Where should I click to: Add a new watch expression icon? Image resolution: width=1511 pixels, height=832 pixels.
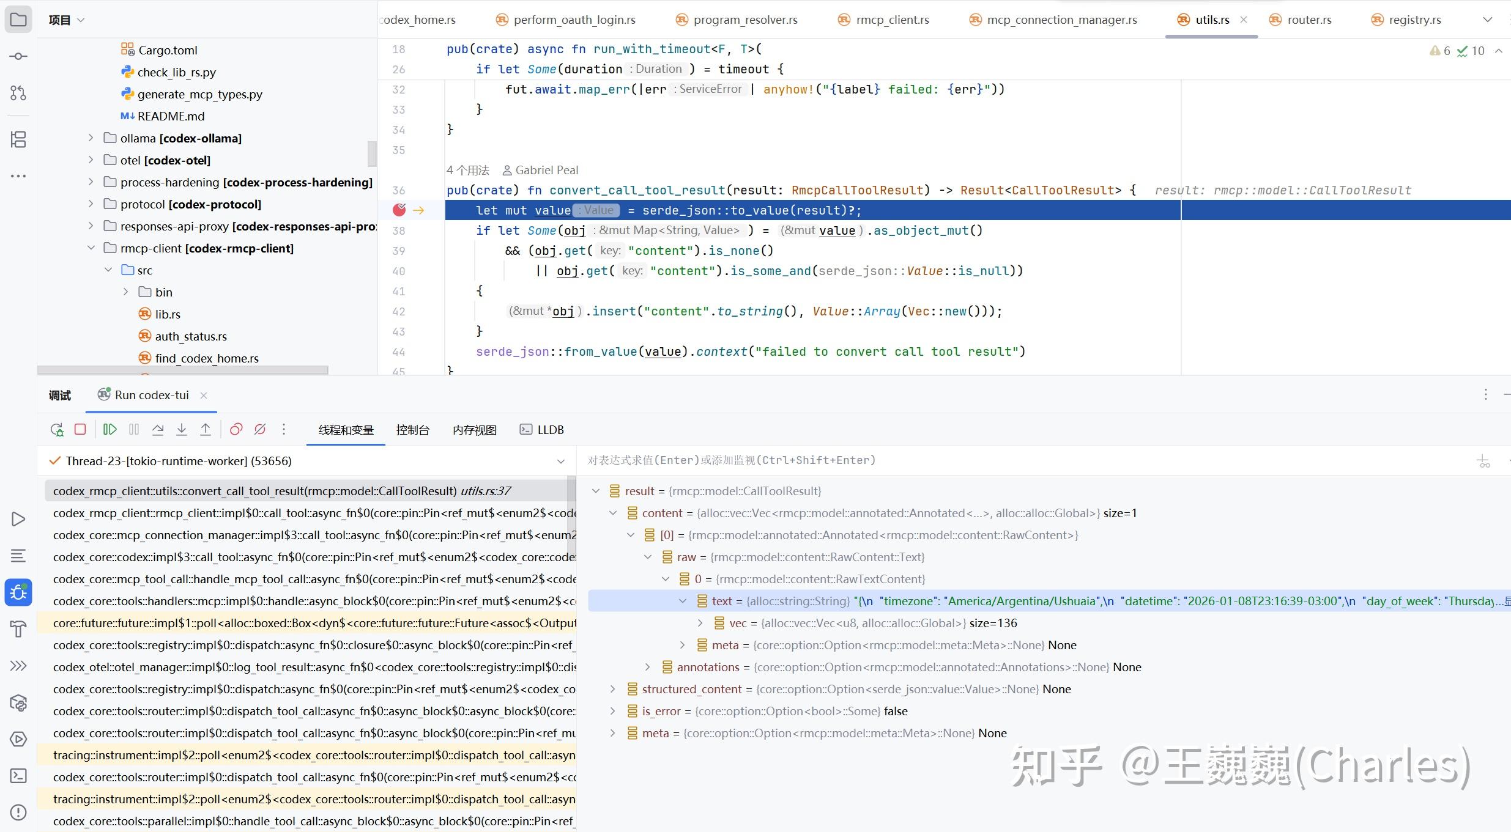(x=1483, y=461)
